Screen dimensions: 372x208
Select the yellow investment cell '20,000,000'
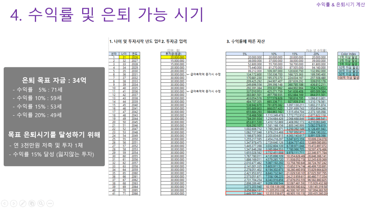tap(174, 57)
